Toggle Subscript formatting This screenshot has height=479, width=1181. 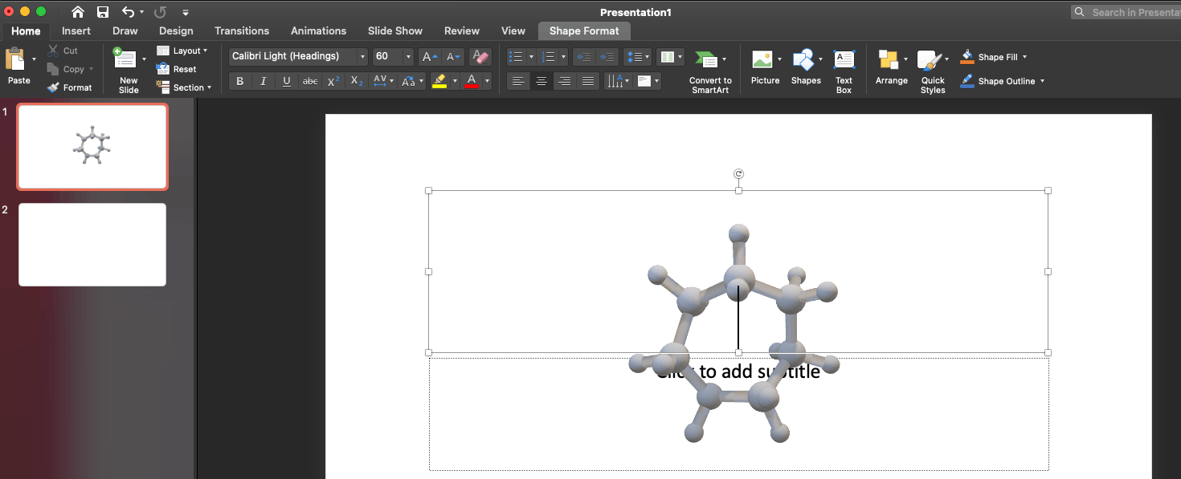(358, 81)
